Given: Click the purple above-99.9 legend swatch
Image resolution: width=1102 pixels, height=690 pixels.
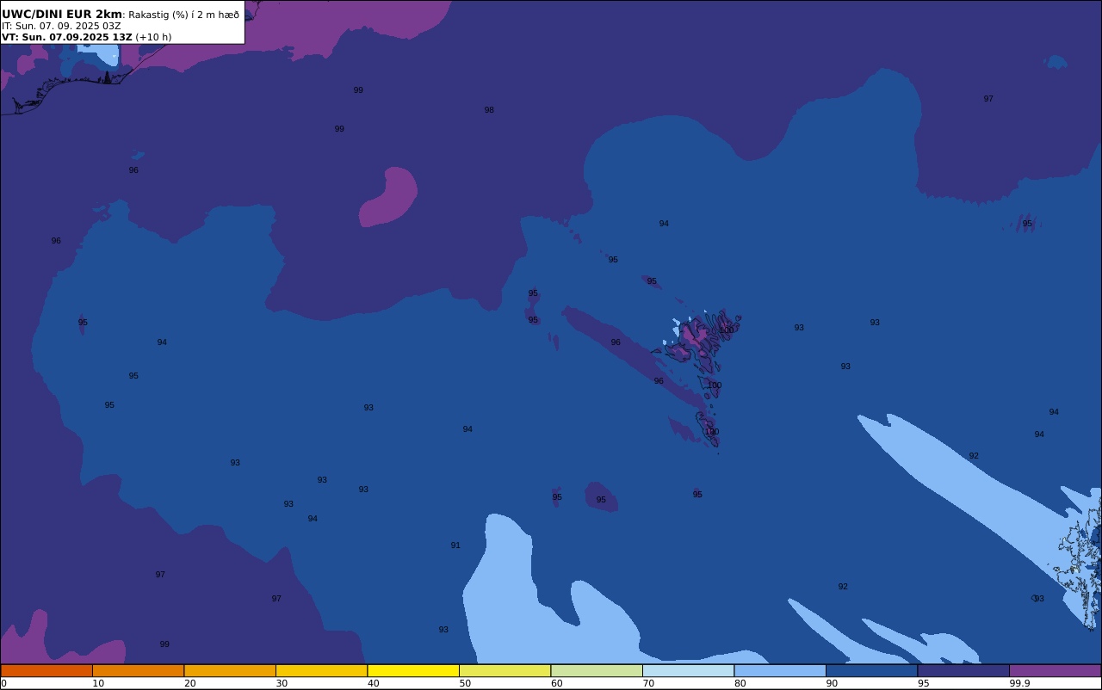Looking at the screenshot, I should click(1055, 670).
